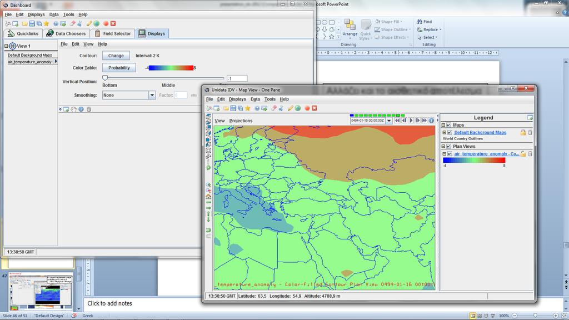Screen dimensions: 569x320
Task: Open the animation time dropdown arrow
Action: (389, 121)
